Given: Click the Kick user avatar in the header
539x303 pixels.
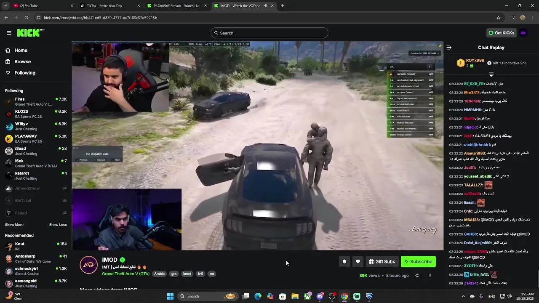Looking at the screenshot, I should [x=523, y=33].
